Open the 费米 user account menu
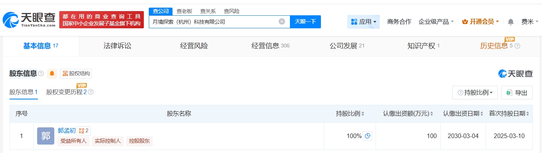Image resolution: width=542 pixels, height=153 pixels. coord(530,22)
